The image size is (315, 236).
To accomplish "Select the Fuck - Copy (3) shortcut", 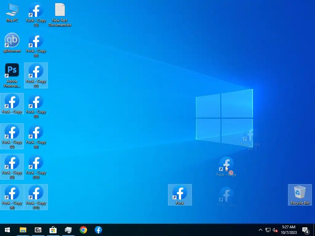I will [x=12, y=167].
